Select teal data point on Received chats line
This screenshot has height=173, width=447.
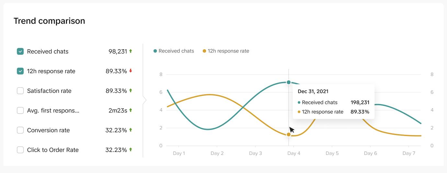(x=289, y=82)
